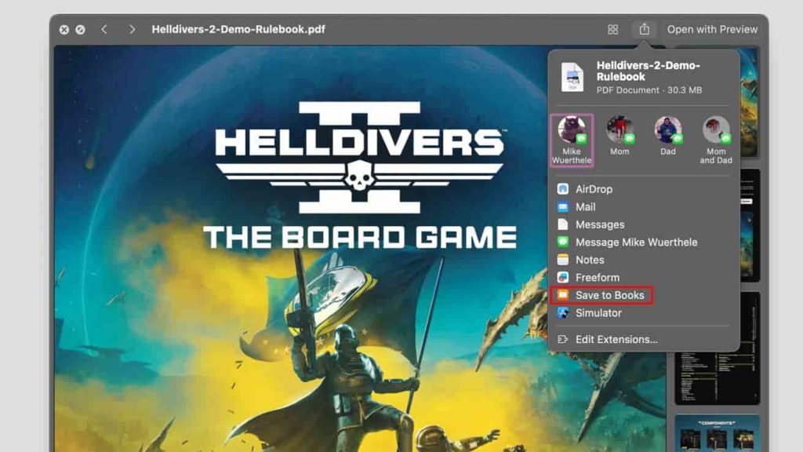Click Open with Preview button

[x=712, y=29]
